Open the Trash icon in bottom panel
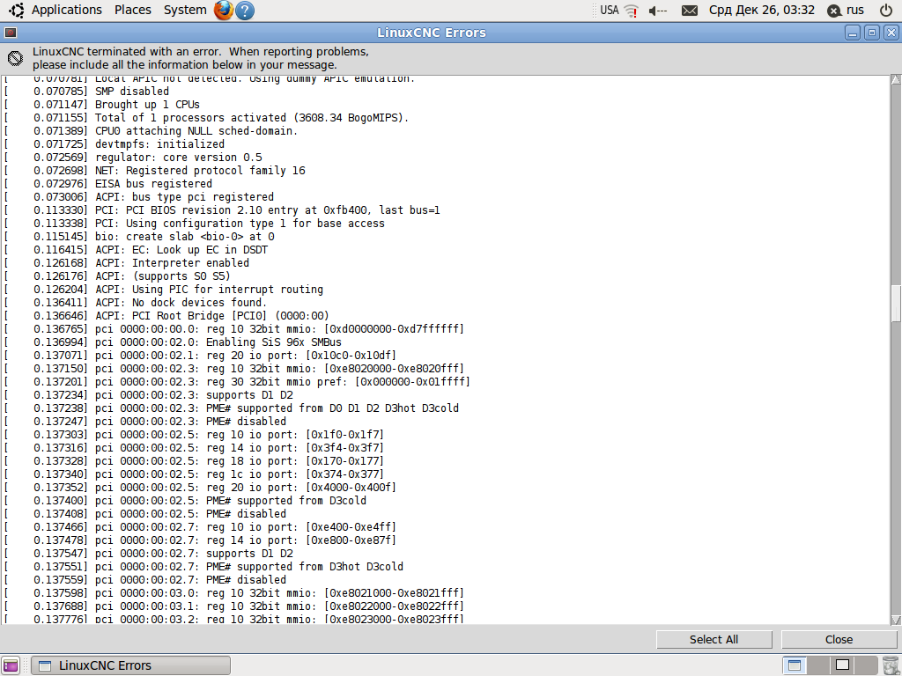The image size is (902, 676). click(x=890, y=665)
